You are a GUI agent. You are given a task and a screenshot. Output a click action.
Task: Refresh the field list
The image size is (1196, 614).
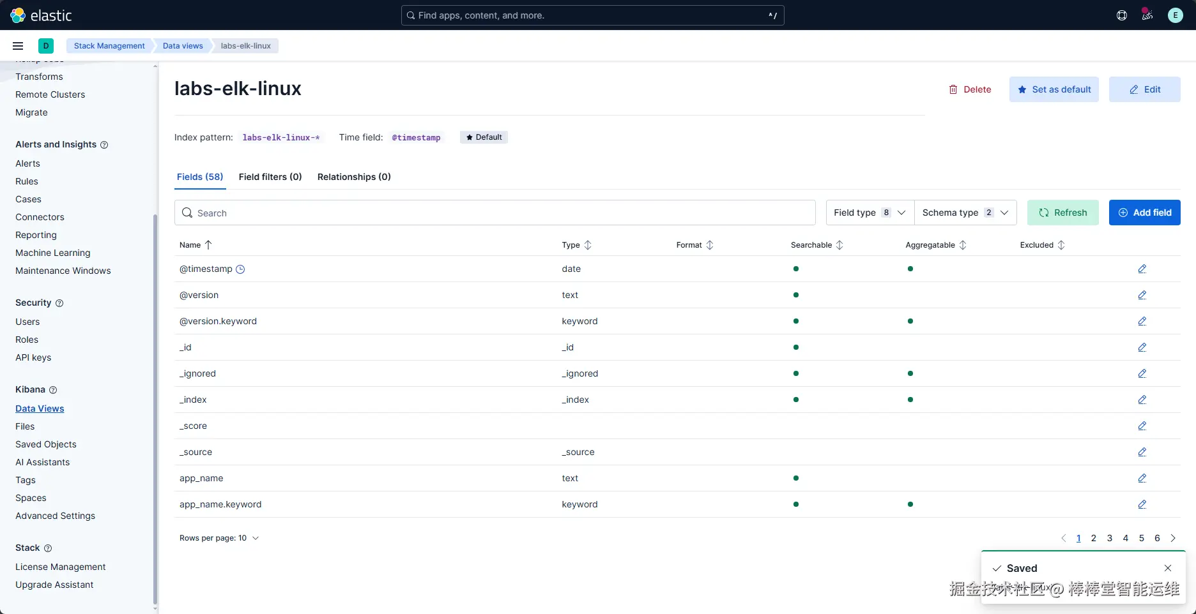pyautogui.click(x=1063, y=213)
